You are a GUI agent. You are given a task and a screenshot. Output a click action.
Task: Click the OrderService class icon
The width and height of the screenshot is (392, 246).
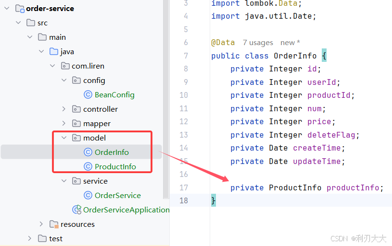[x=88, y=195]
